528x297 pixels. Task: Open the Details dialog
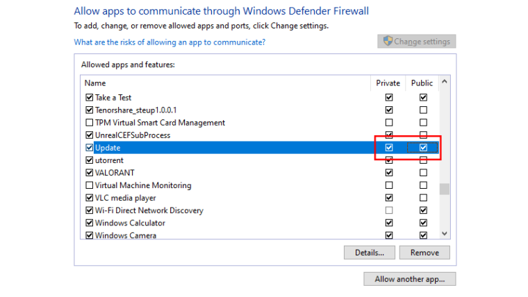[369, 253]
